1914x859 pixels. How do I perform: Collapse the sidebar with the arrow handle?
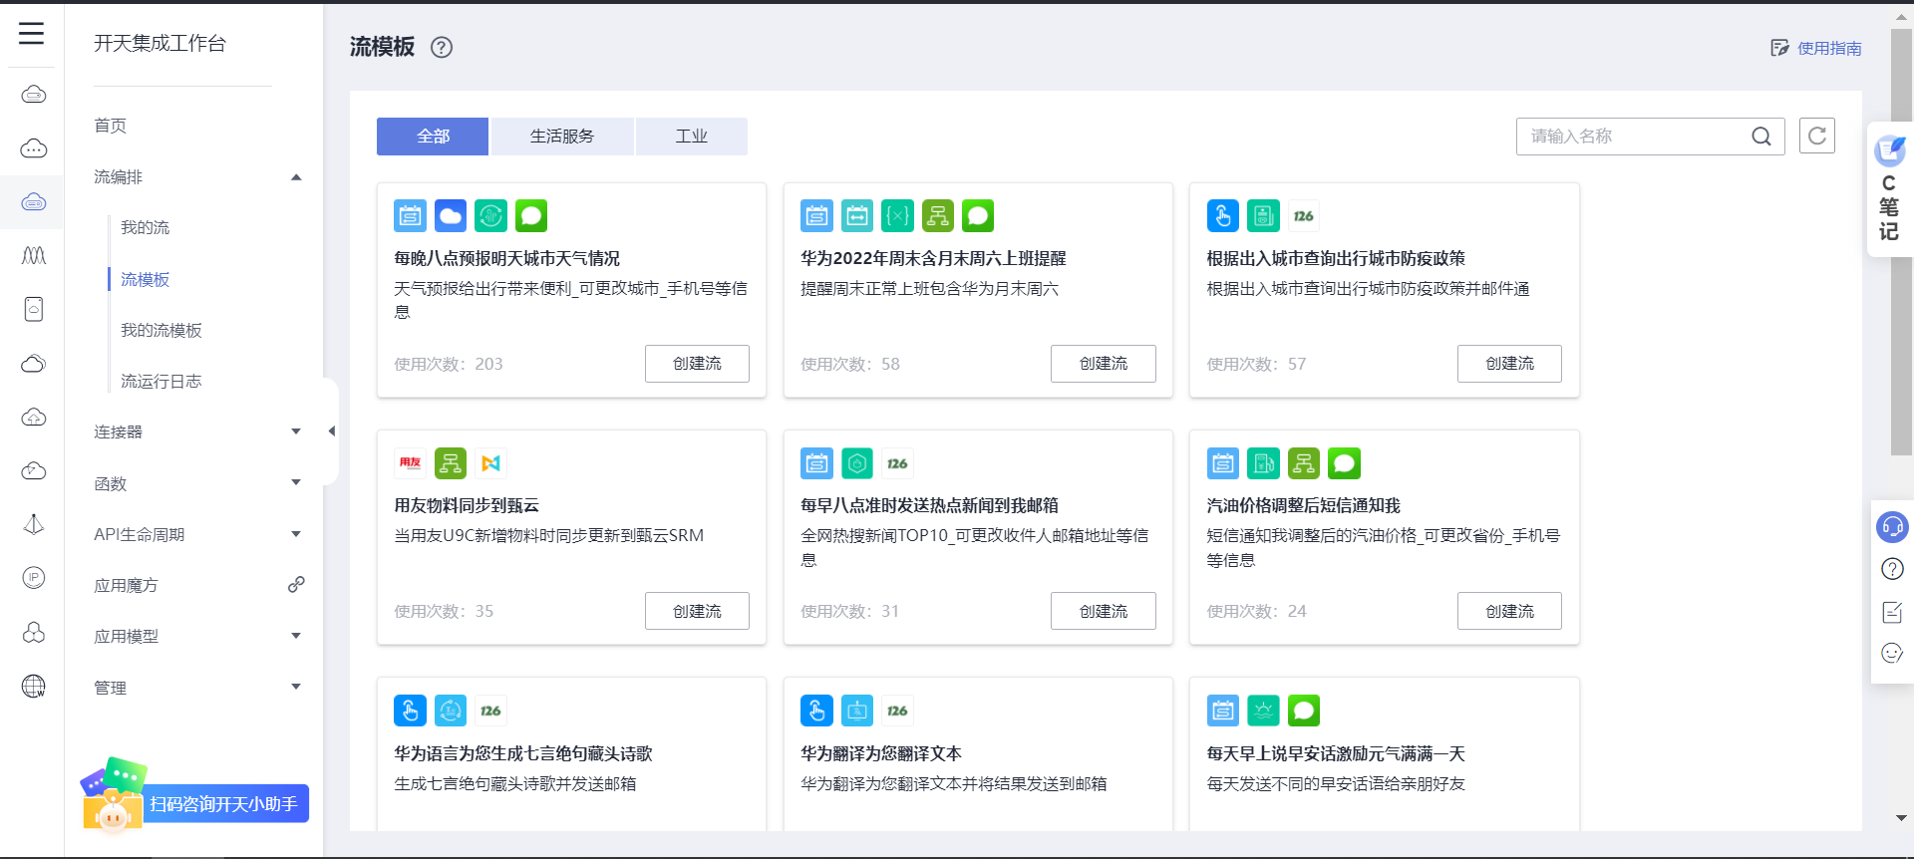pyautogui.click(x=331, y=431)
